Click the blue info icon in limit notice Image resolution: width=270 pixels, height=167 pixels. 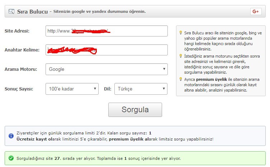point(11,136)
